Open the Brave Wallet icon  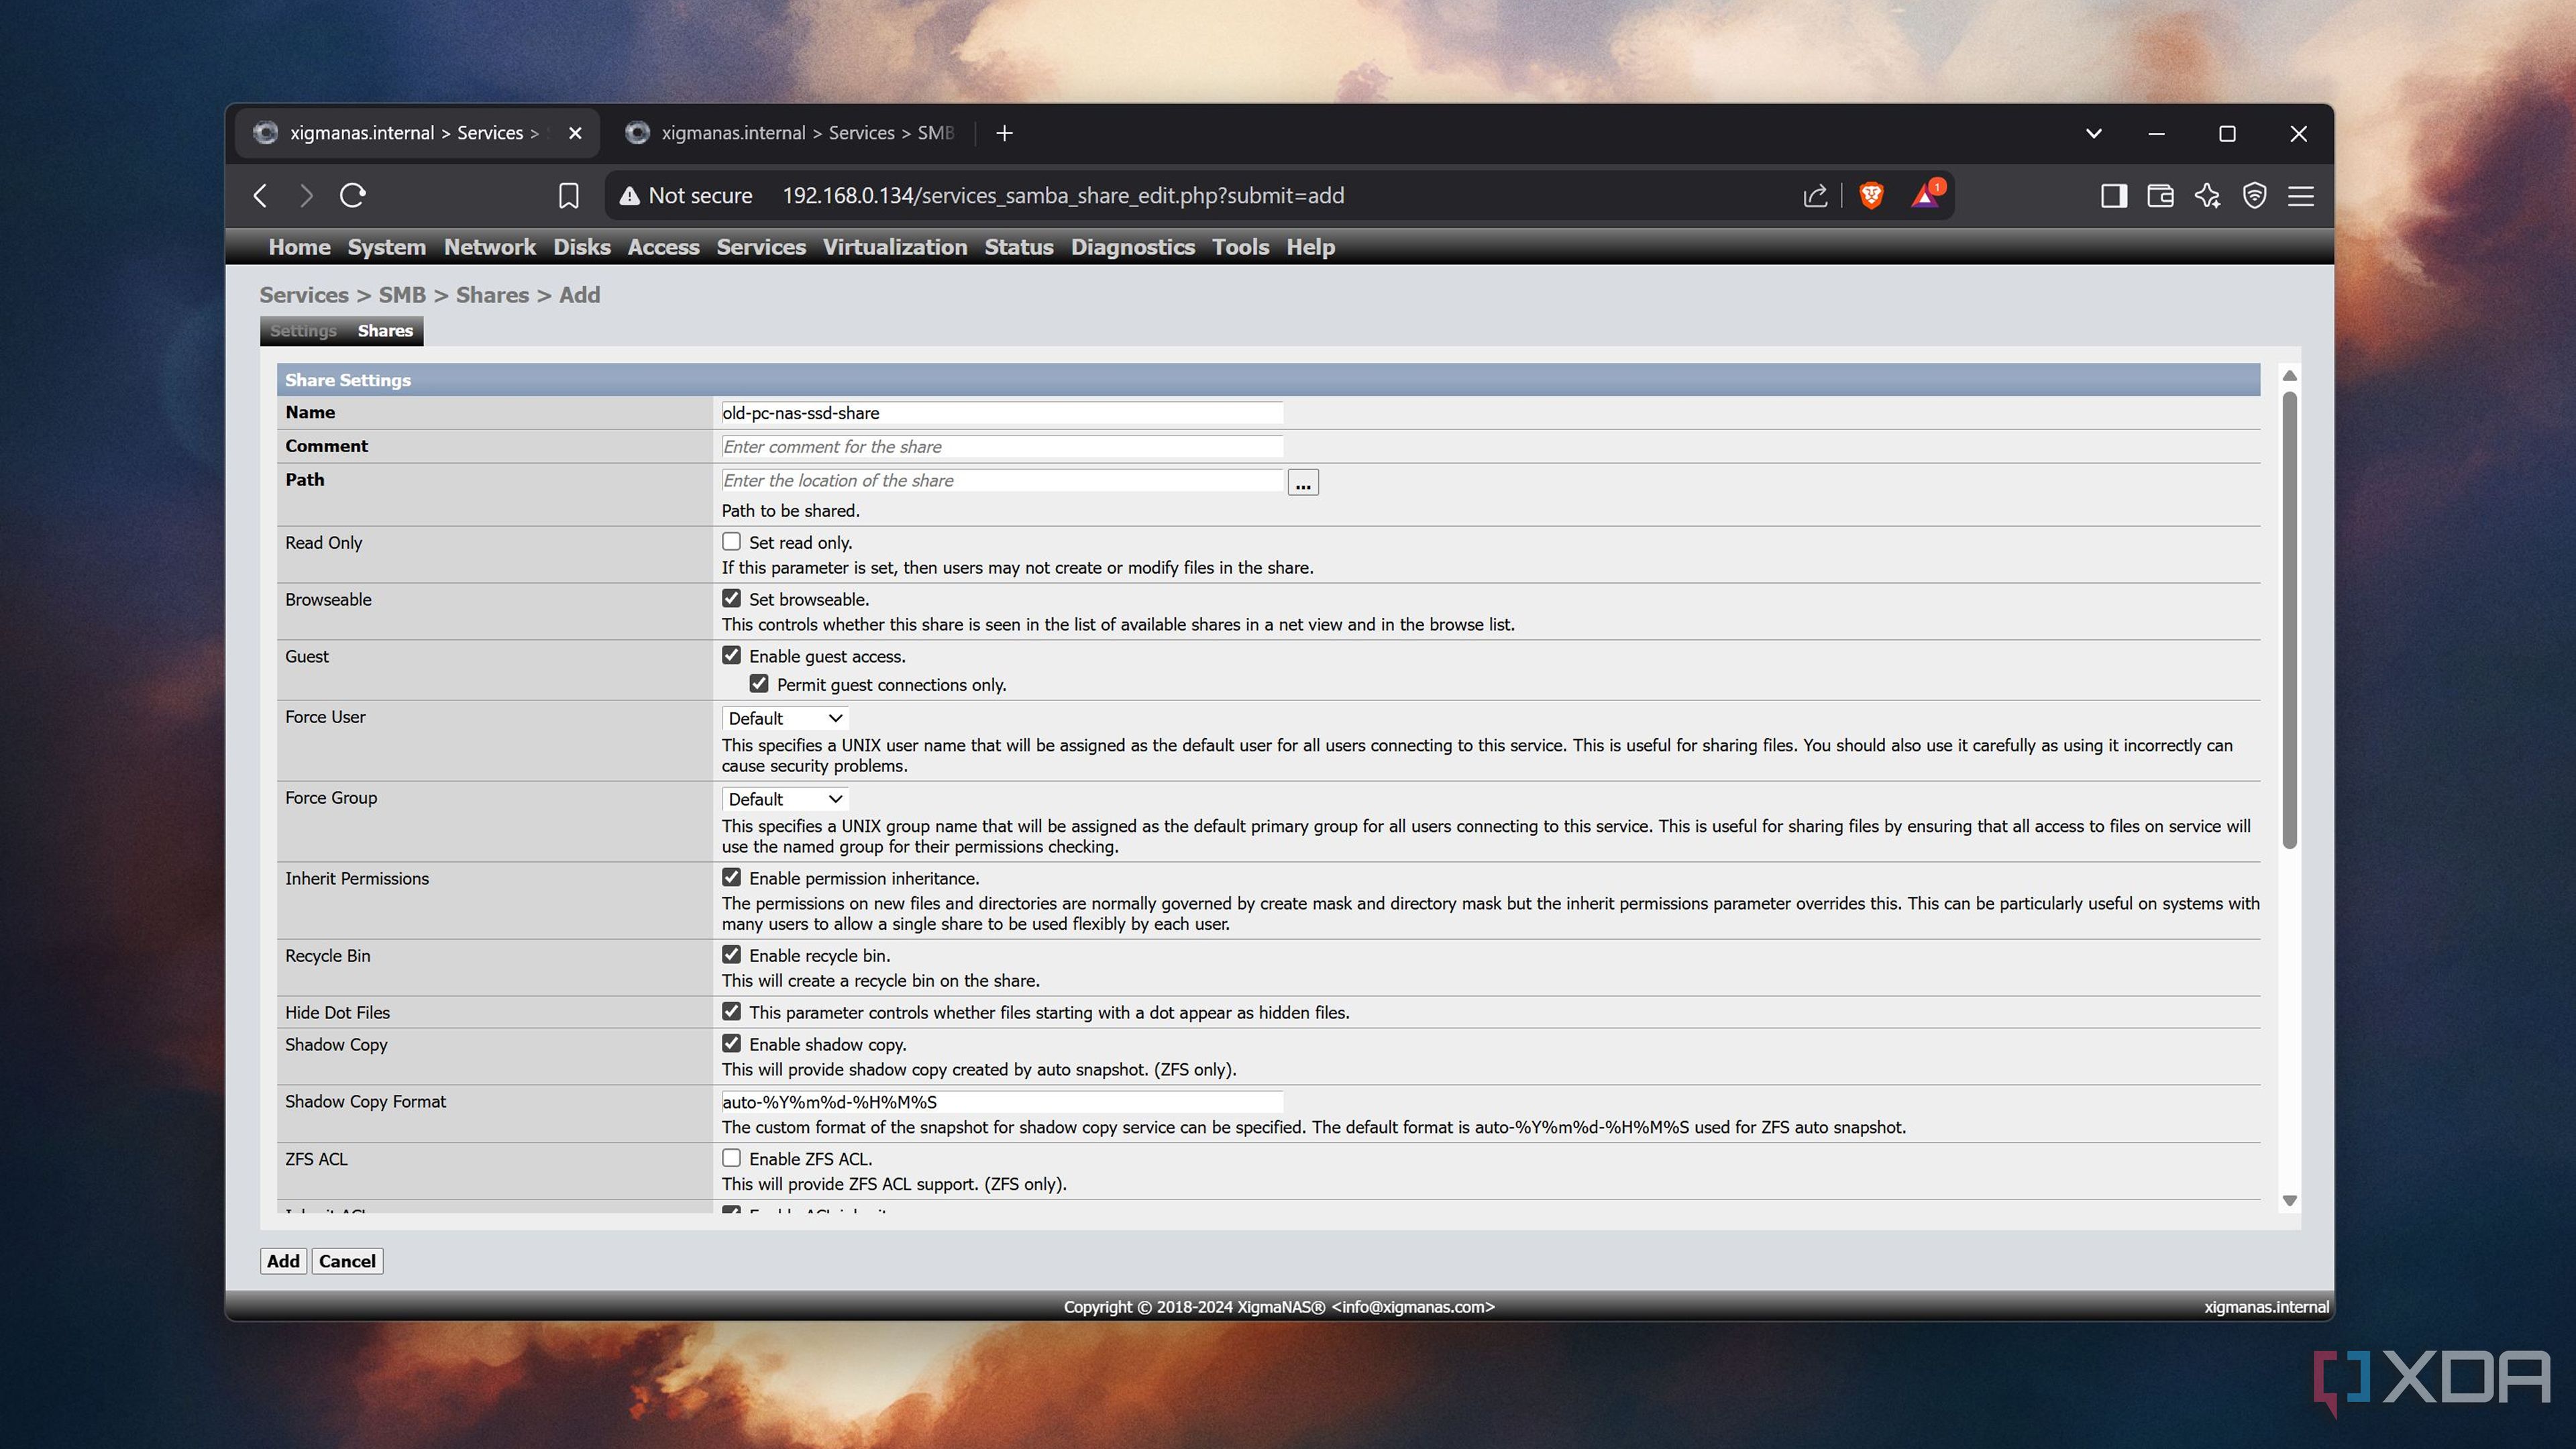[2160, 195]
